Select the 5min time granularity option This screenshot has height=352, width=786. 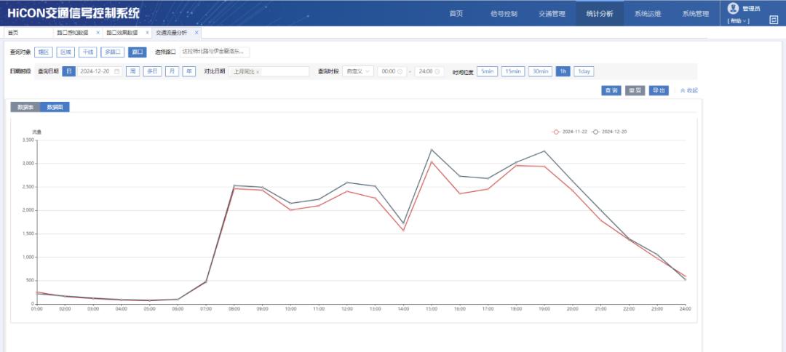coord(487,71)
